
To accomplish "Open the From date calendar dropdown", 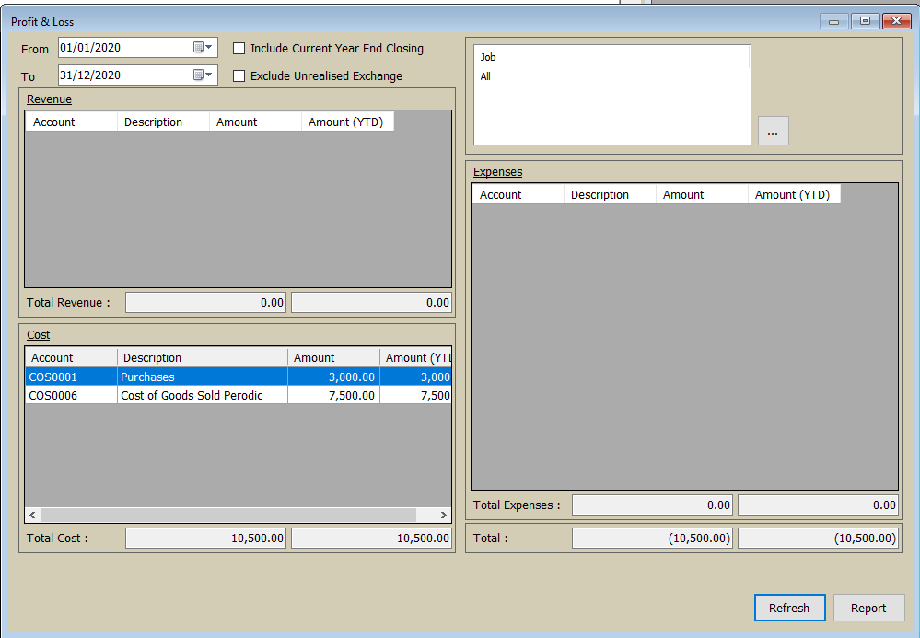I will (203, 48).
